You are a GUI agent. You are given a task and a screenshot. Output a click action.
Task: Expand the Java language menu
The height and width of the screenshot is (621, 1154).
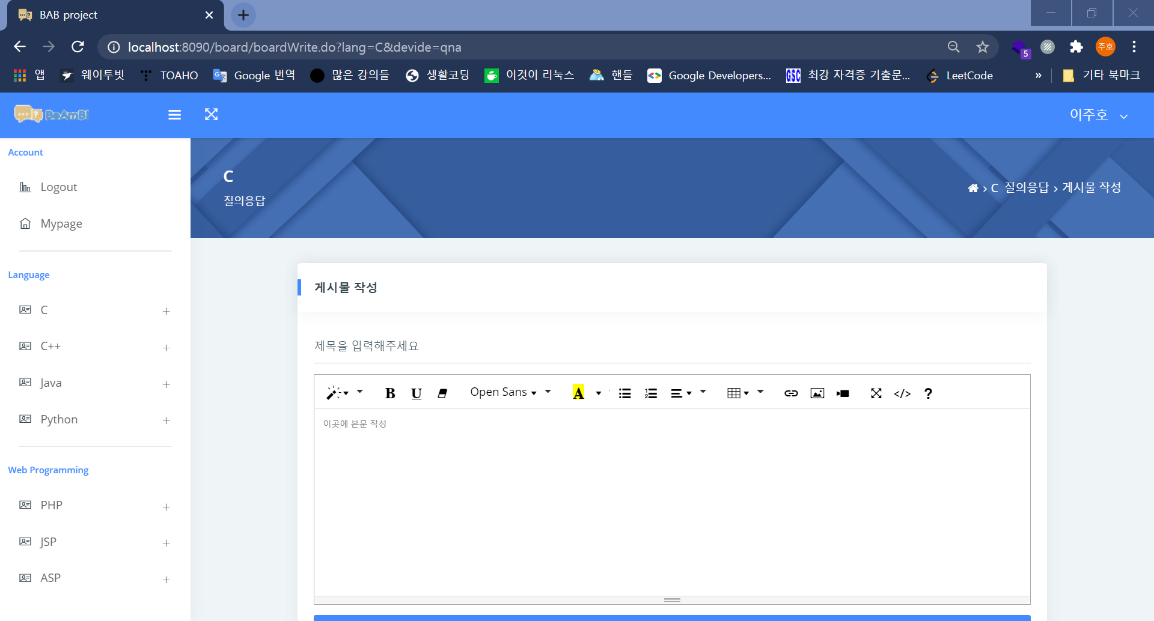[x=96, y=383]
